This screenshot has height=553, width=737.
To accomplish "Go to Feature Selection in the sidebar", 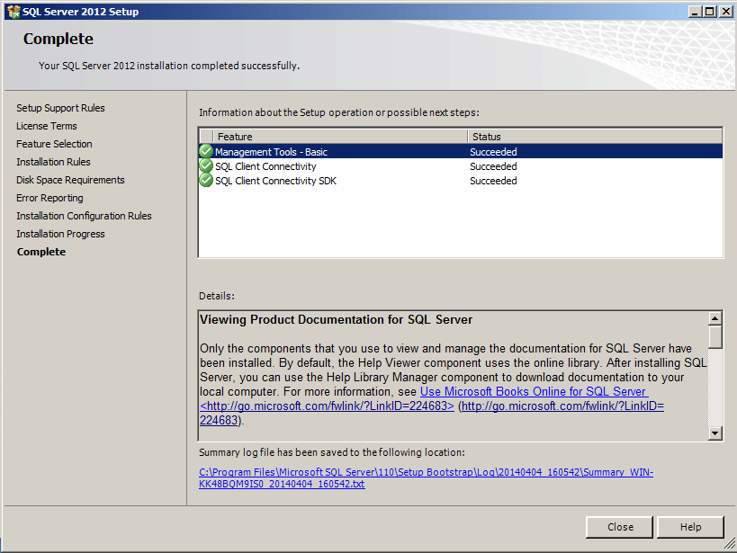I will (55, 144).
